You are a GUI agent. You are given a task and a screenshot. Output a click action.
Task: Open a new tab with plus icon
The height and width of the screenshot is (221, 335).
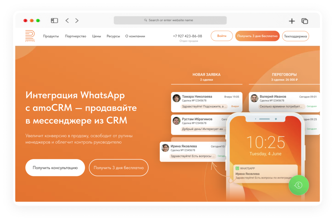click(292, 21)
